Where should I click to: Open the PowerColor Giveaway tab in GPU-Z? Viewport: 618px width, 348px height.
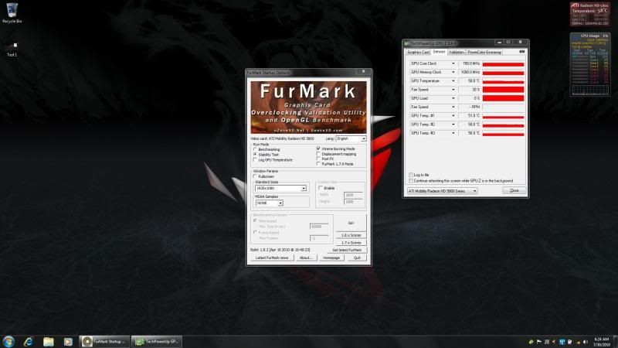click(484, 52)
